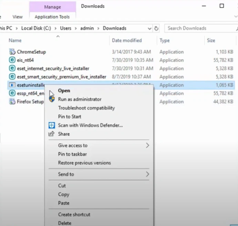Select eset_internet_security_live_installer file name
238x226 pixels.
tap(53, 68)
